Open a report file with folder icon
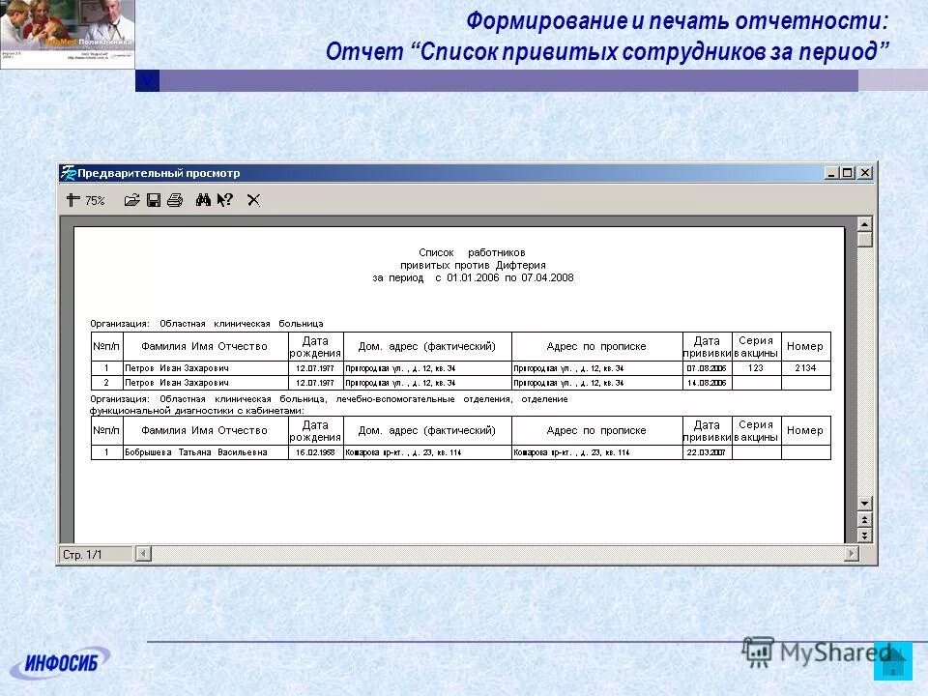Viewport: 928px width, 696px height. [x=131, y=200]
